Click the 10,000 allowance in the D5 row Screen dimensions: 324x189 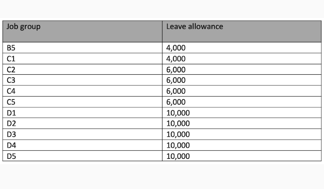(x=178, y=156)
